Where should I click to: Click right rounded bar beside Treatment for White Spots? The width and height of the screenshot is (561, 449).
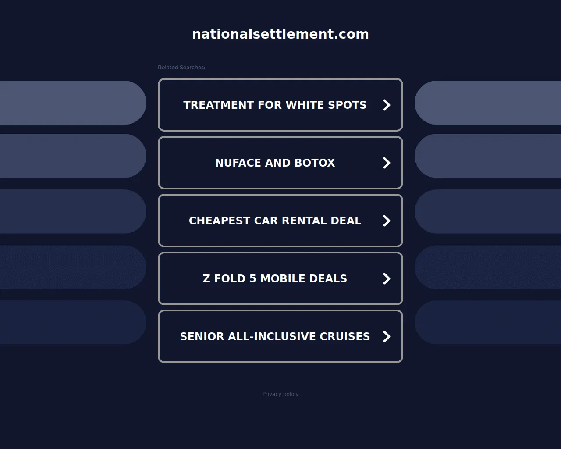point(488,103)
